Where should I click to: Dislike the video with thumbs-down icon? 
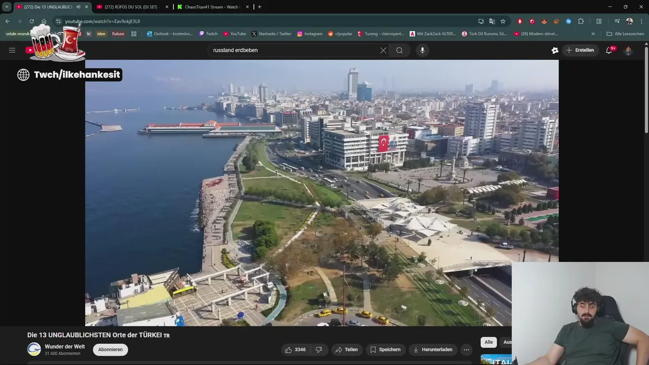pyautogui.click(x=319, y=349)
